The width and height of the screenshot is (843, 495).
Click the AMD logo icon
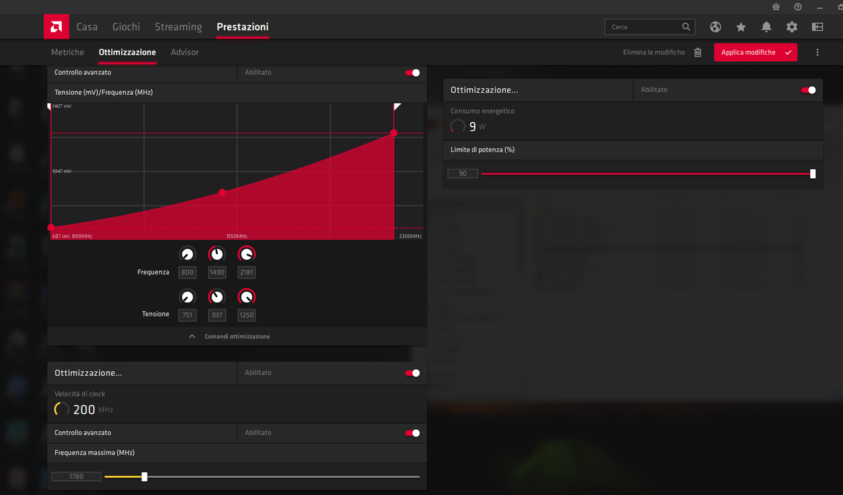(57, 27)
